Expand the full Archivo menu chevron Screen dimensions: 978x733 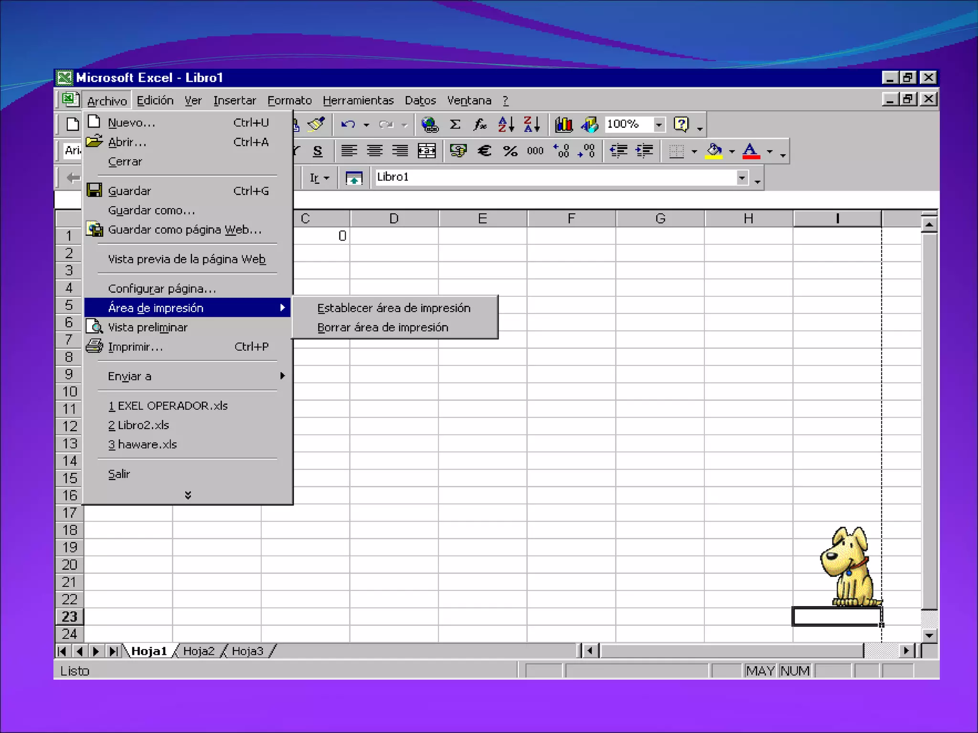tap(188, 495)
